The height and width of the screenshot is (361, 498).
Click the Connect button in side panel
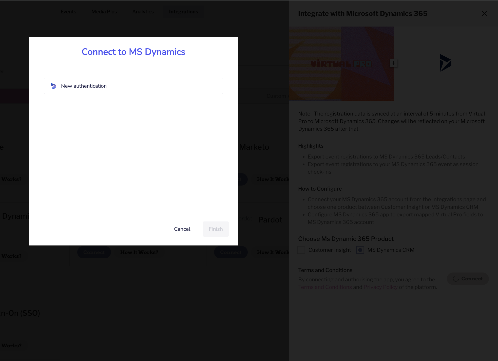point(468,279)
